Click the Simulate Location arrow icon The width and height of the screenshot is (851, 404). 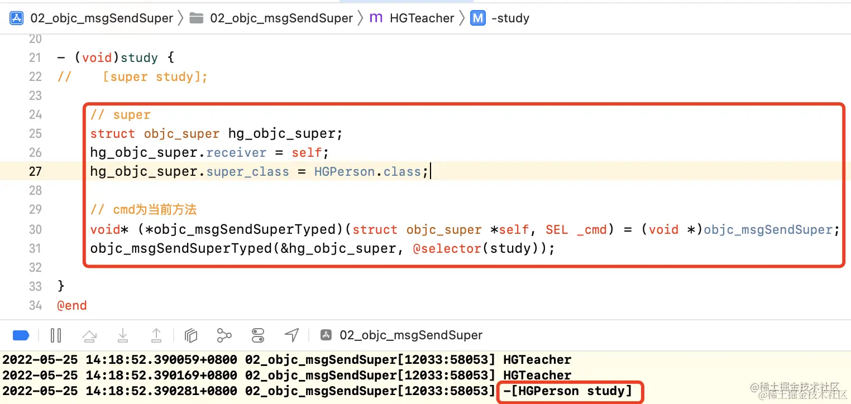point(291,335)
